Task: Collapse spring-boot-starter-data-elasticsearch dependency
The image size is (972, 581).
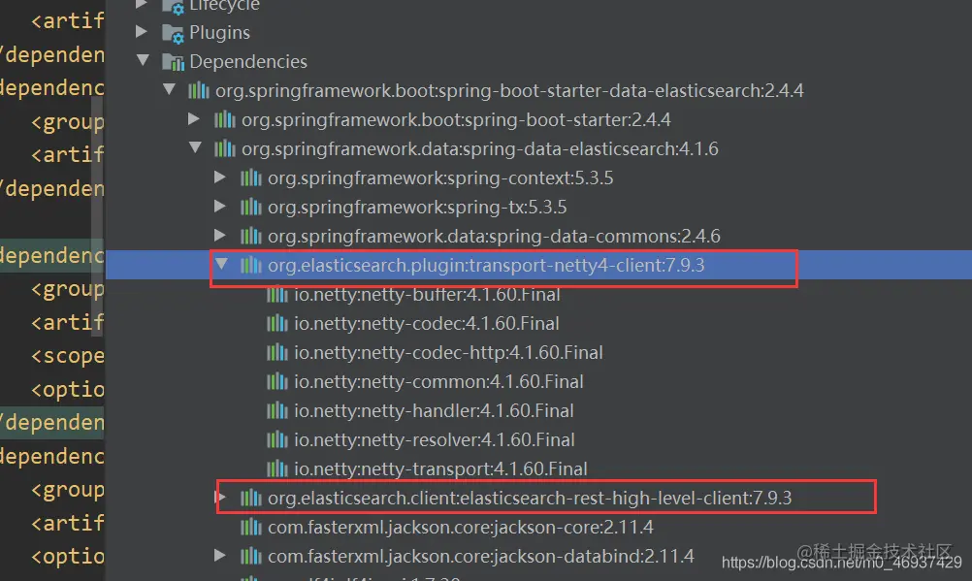Action: pos(169,89)
